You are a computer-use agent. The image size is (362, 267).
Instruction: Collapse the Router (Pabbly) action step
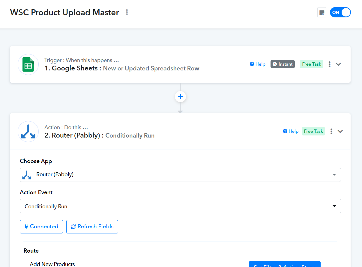[x=340, y=131]
